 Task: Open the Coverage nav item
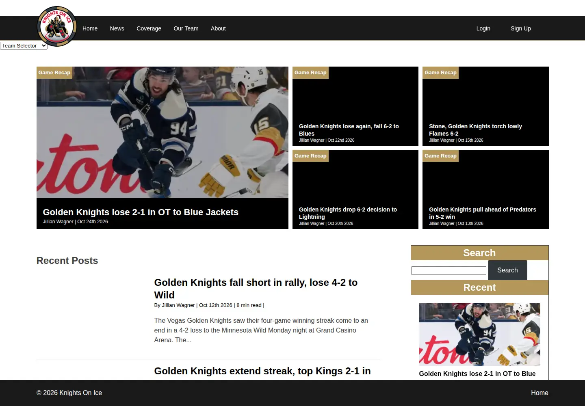149,28
